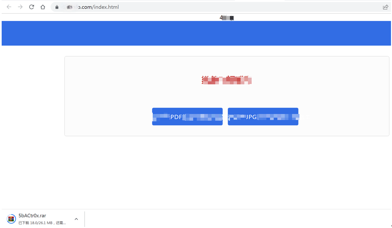Click the browser back arrow
Image resolution: width=392 pixels, height=228 pixels.
pos(9,7)
